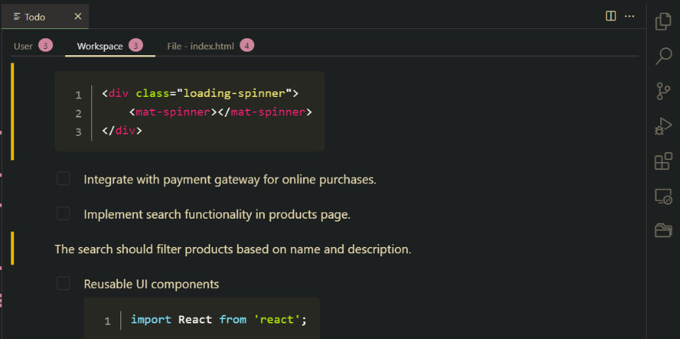Open the Project Manager folder icon

click(x=663, y=230)
